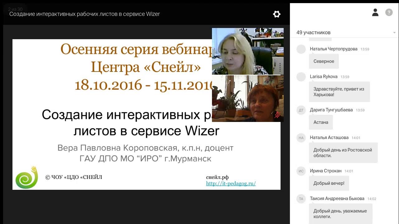
Task: Select the lower webcam video with plants
Action: click(248, 98)
